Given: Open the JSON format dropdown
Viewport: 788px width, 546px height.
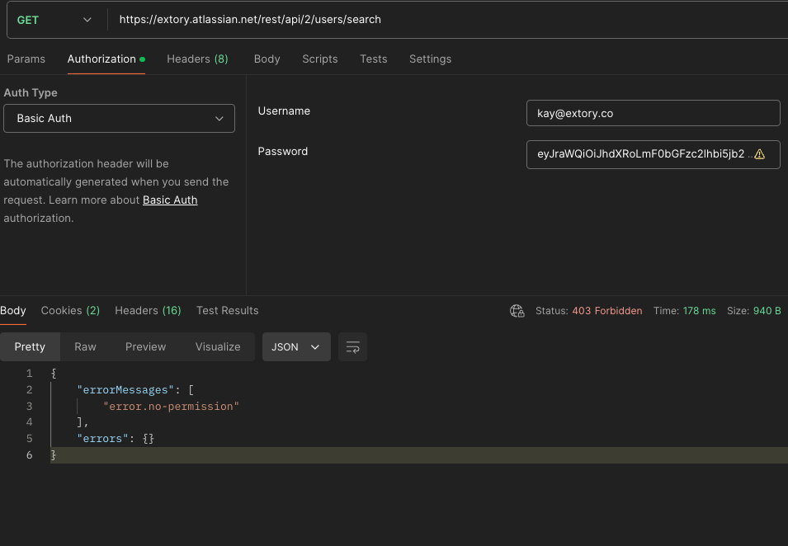Looking at the screenshot, I should [x=296, y=347].
